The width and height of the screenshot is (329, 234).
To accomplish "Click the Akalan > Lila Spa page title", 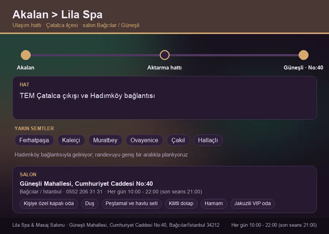I will coord(57,15).
